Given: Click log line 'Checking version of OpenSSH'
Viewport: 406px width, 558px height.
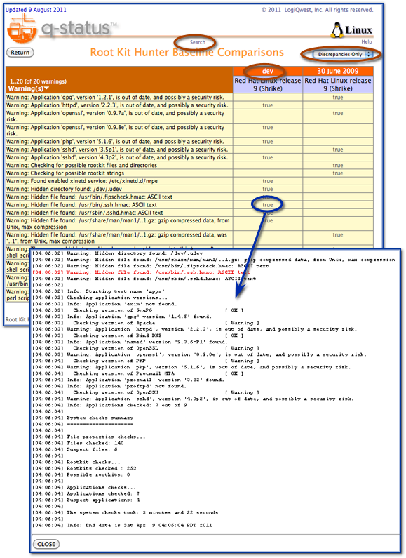Looking at the screenshot, I should pyautogui.click(x=146, y=392).
